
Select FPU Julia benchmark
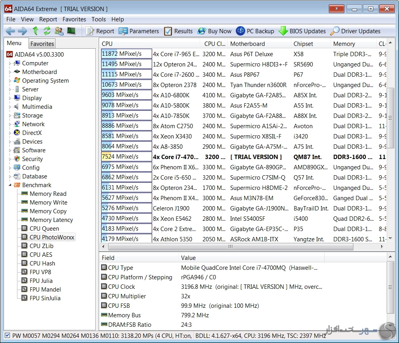41,280
